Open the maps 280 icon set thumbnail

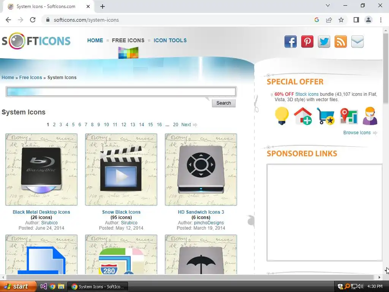[x=121, y=254]
